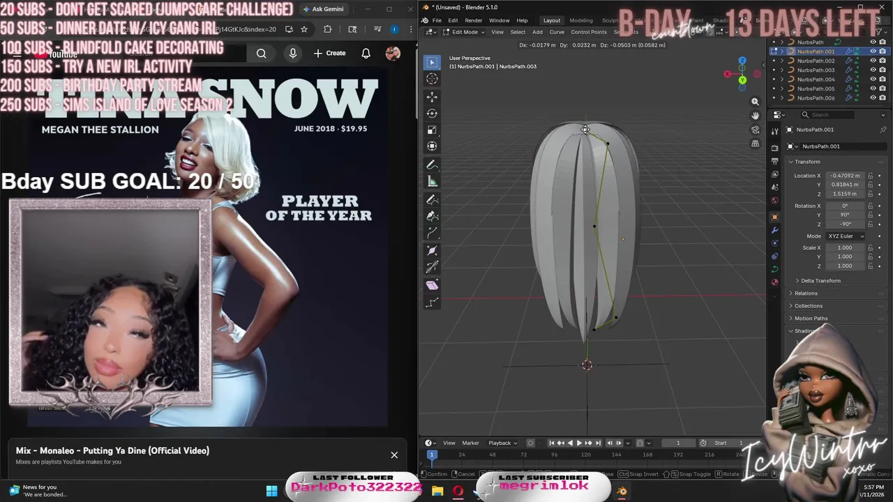Activate the Move tool in viewport toolbar
The width and height of the screenshot is (893, 502).
click(x=432, y=96)
